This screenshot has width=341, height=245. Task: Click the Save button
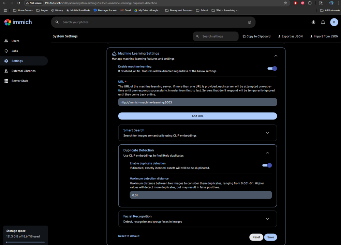pos(270,237)
